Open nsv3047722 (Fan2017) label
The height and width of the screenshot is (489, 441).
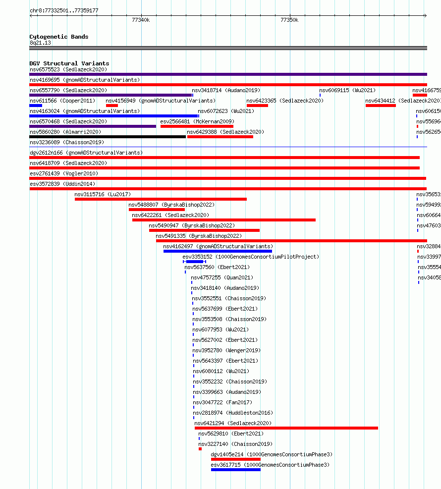(x=222, y=402)
